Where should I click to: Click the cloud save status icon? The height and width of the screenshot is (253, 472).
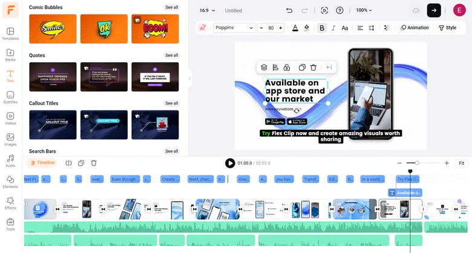tap(416, 10)
